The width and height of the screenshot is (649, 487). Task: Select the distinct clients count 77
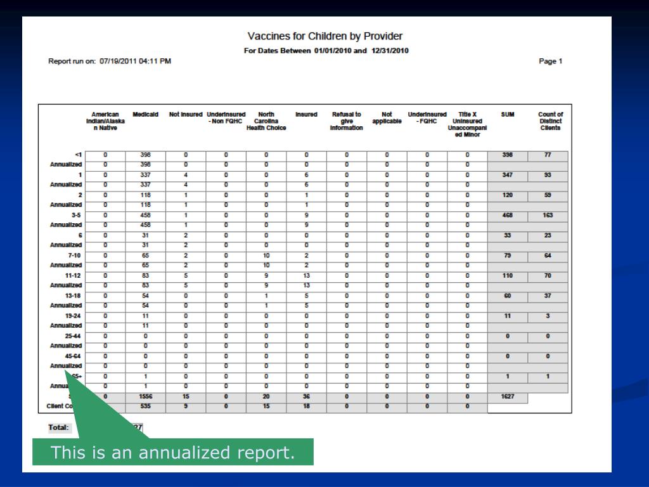[548, 155]
